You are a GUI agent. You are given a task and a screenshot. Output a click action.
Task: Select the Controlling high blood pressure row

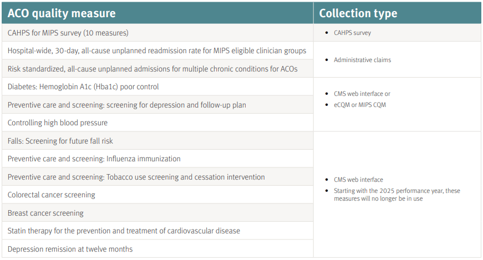tap(157, 123)
